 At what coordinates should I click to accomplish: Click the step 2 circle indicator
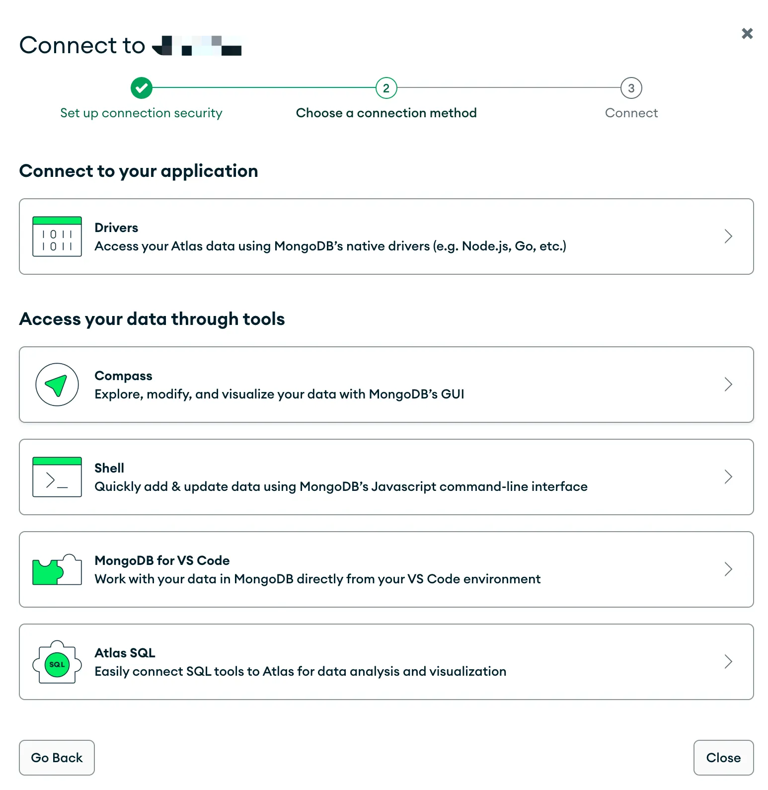(386, 88)
